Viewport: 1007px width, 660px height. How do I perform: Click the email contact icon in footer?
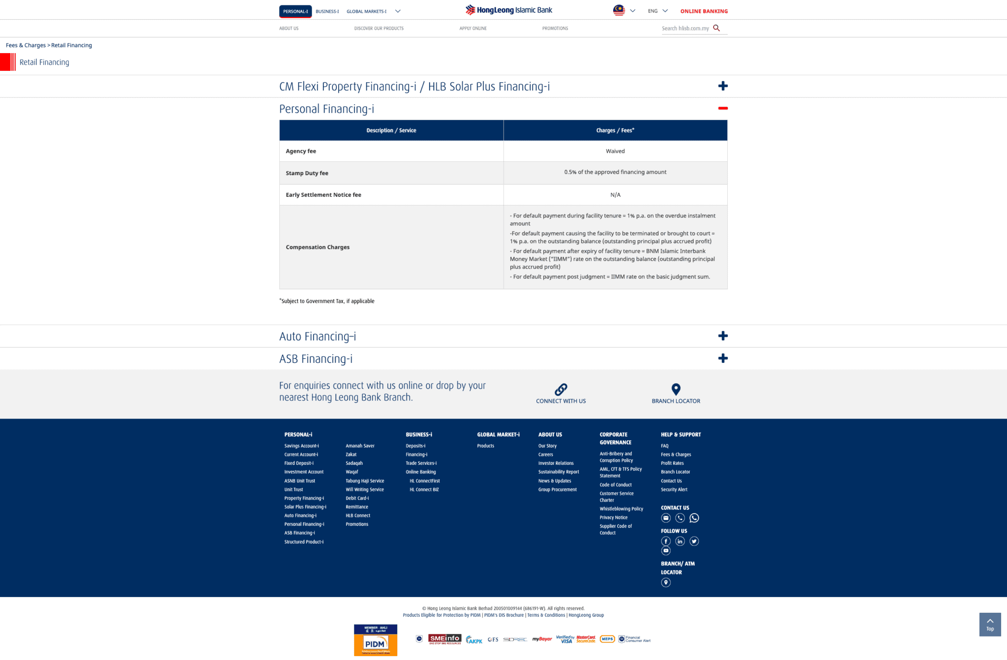pyautogui.click(x=666, y=518)
